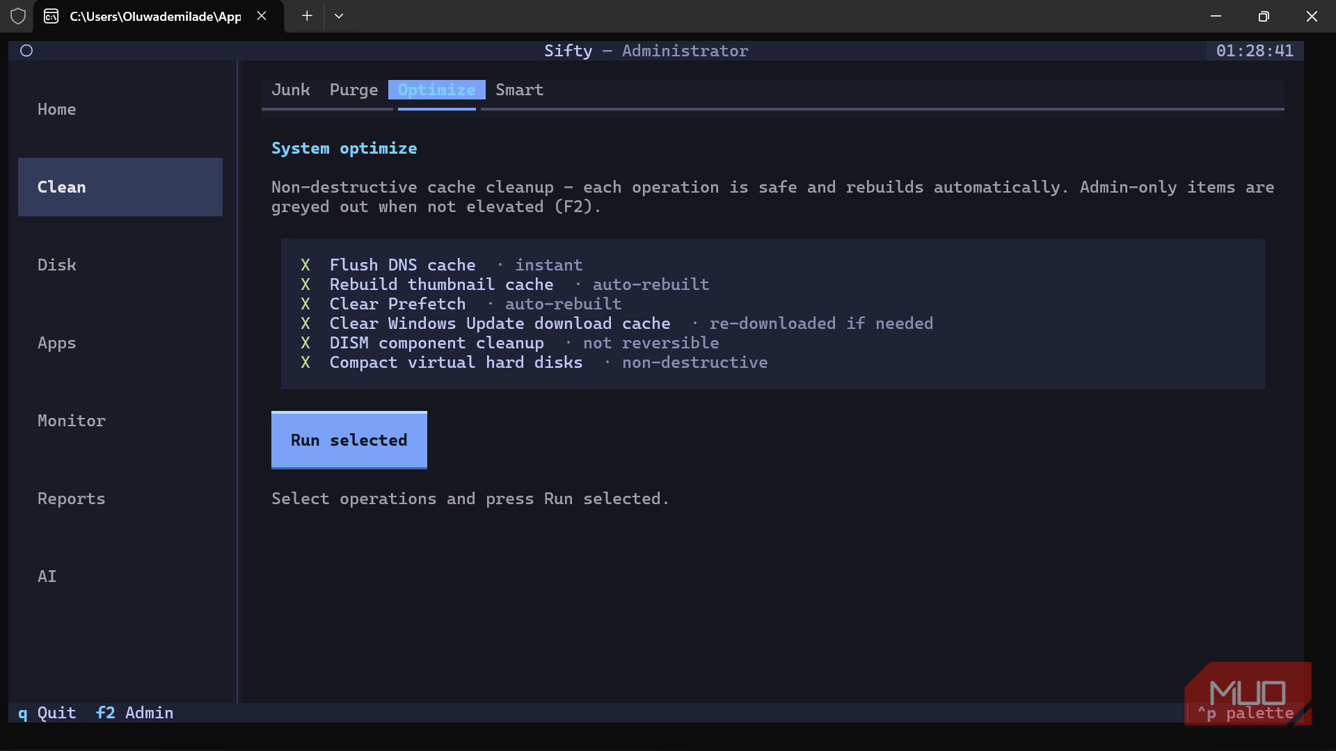The image size is (1336, 751).
Task: Restore down the terminal window
Action: (1264, 16)
